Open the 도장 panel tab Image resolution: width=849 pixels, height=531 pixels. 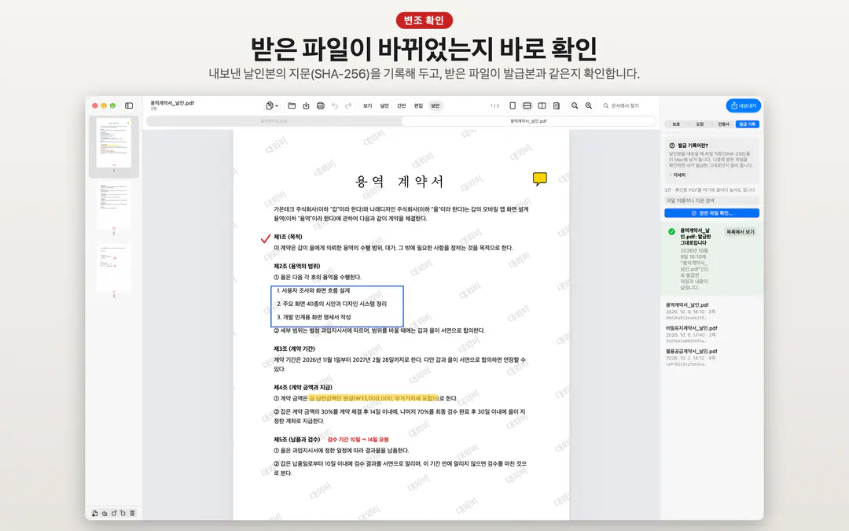point(700,124)
